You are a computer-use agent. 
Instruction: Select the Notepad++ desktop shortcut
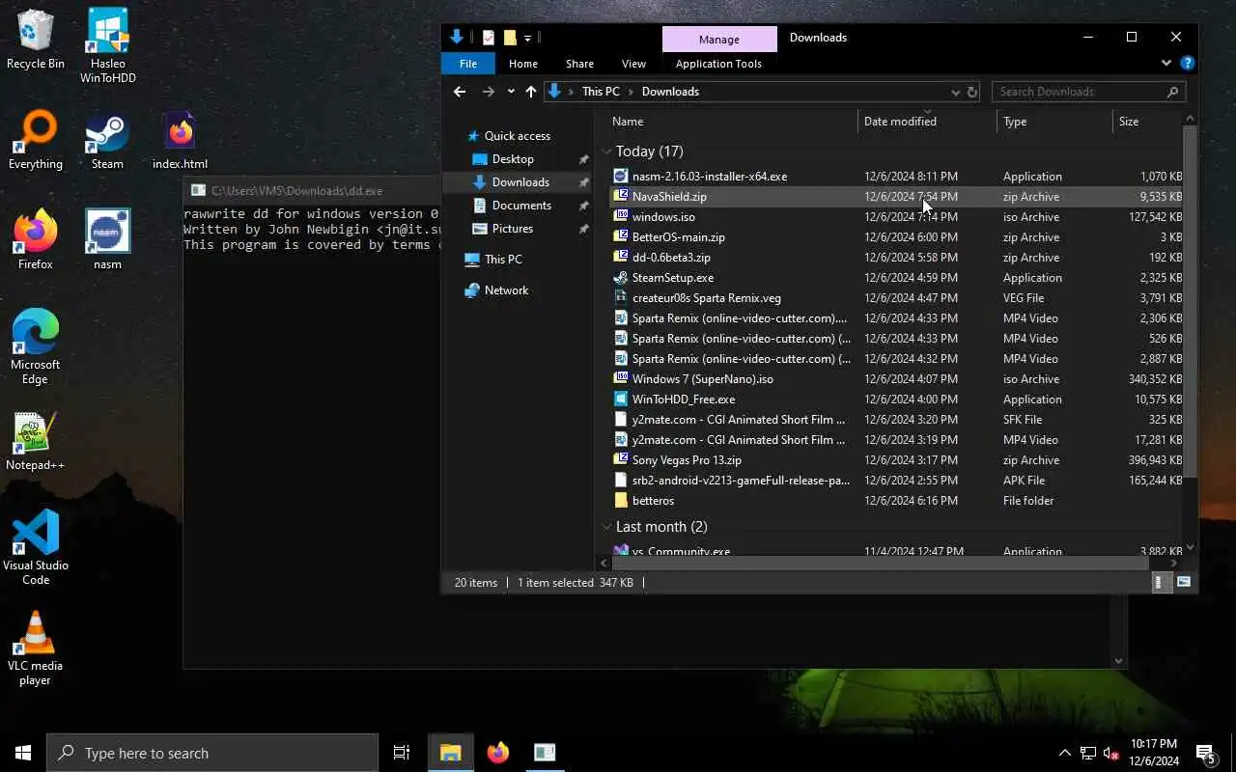tap(36, 441)
